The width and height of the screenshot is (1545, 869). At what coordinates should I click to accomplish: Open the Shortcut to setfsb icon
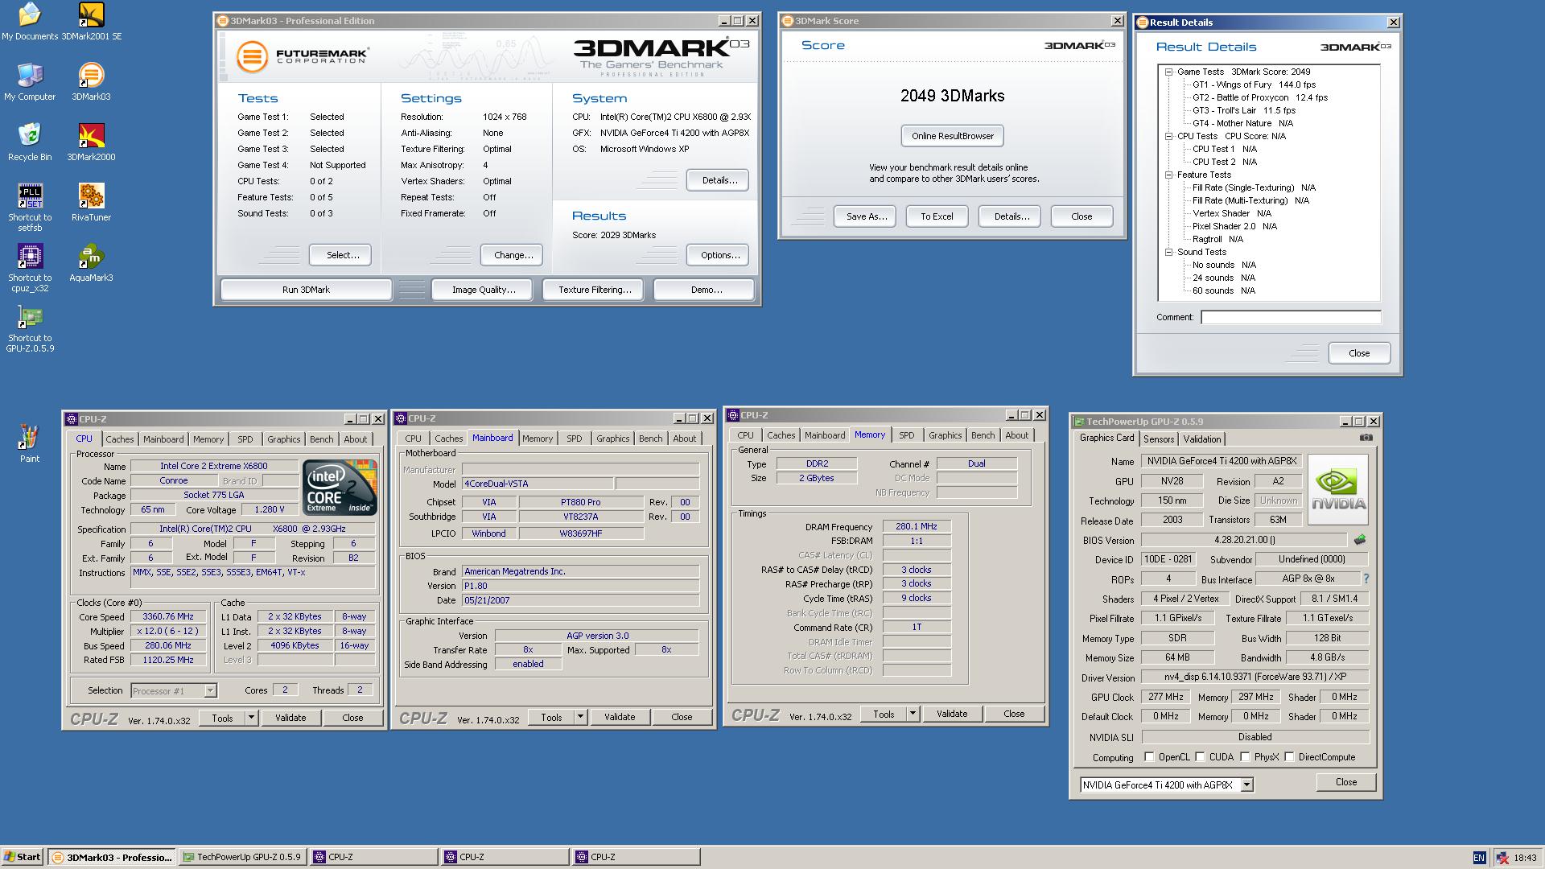pyautogui.click(x=30, y=208)
